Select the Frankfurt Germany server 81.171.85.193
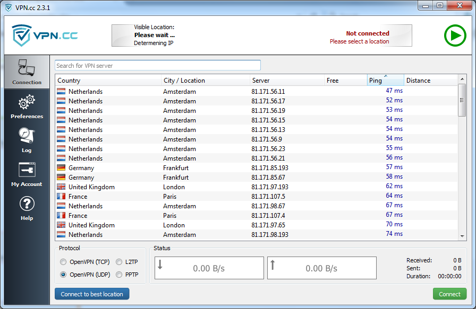 [x=212, y=167]
